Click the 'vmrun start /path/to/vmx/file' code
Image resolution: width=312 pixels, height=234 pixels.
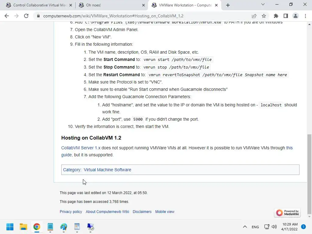coord(178,59)
